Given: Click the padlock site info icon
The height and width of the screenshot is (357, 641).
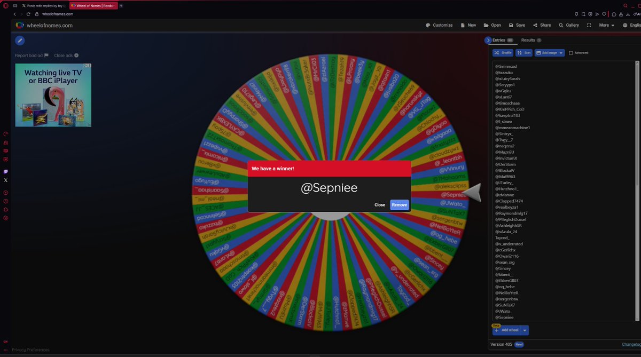Looking at the screenshot, I should (37, 14).
